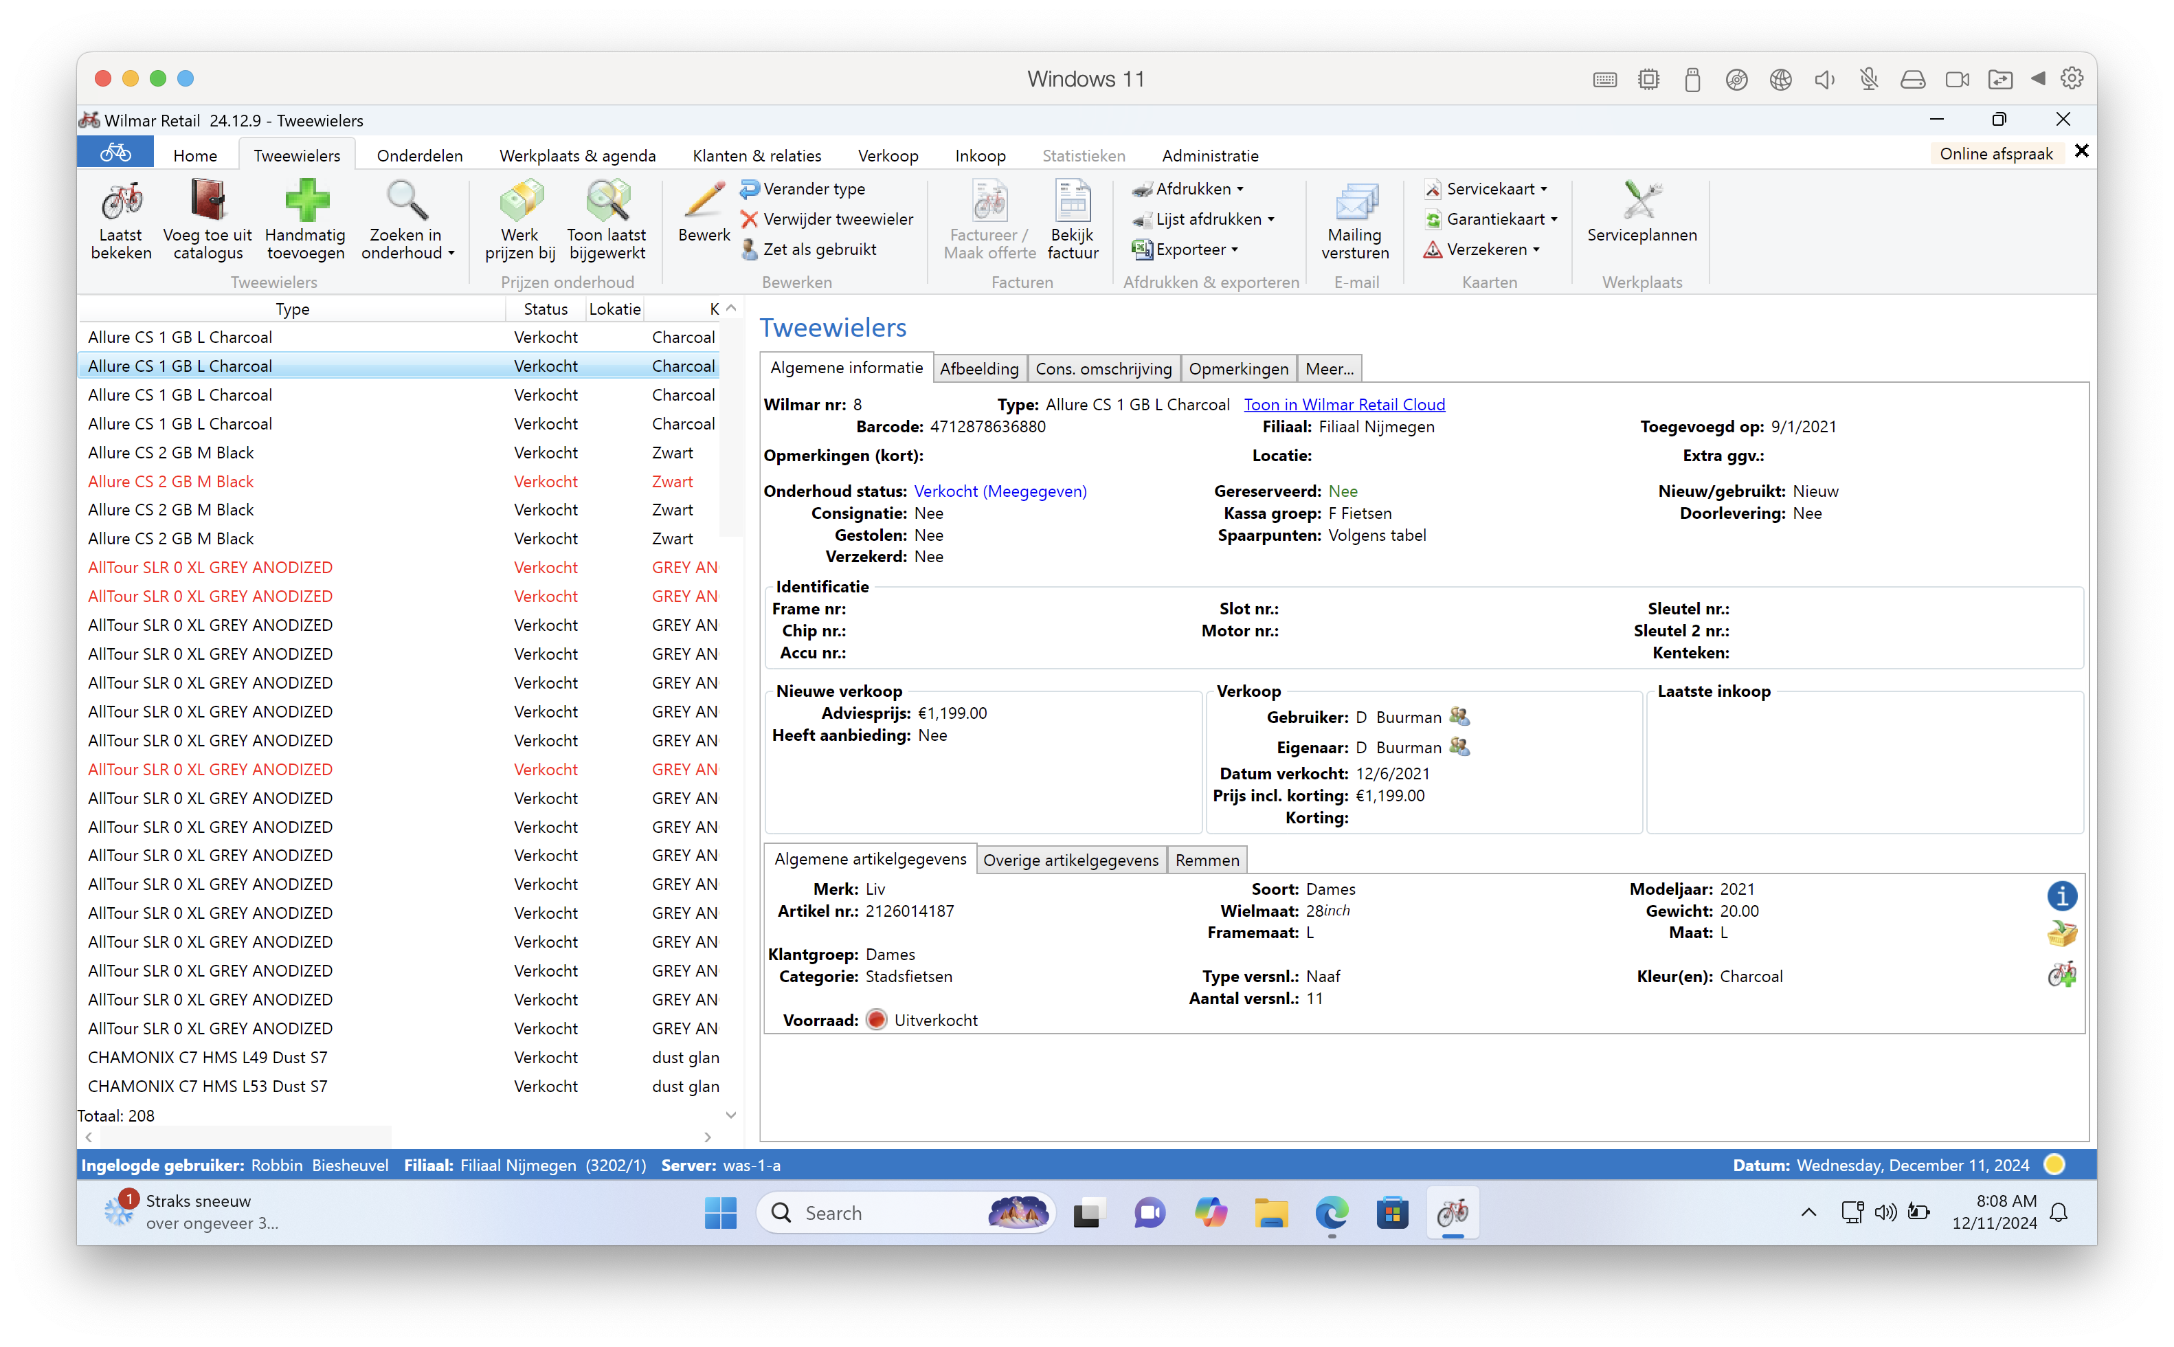This screenshot has width=2174, height=1347.
Task: Sort by the Status column header
Action: (x=545, y=309)
